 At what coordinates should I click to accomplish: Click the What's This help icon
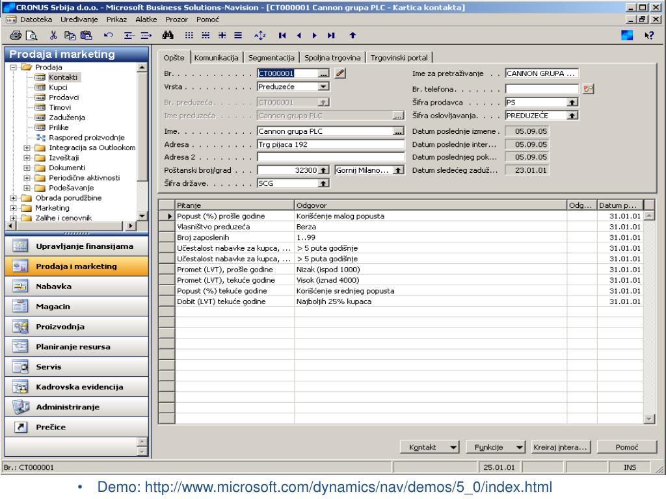pyautogui.click(x=649, y=36)
